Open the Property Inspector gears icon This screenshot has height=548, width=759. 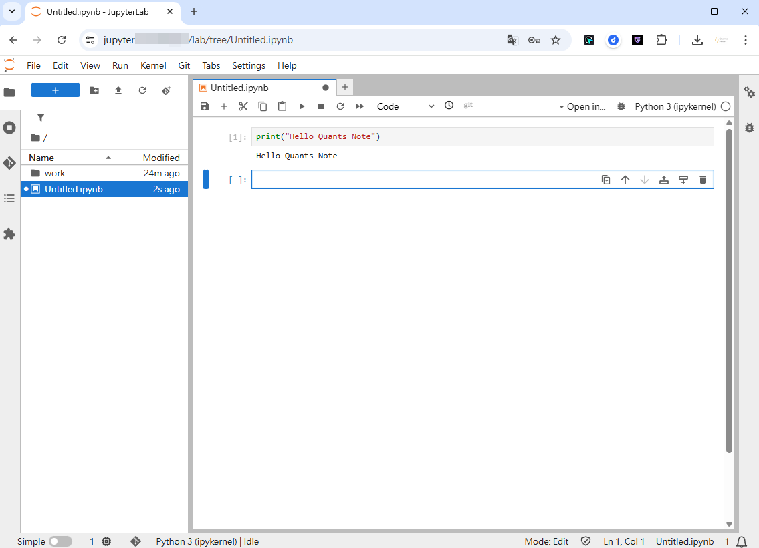pyautogui.click(x=750, y=92)
